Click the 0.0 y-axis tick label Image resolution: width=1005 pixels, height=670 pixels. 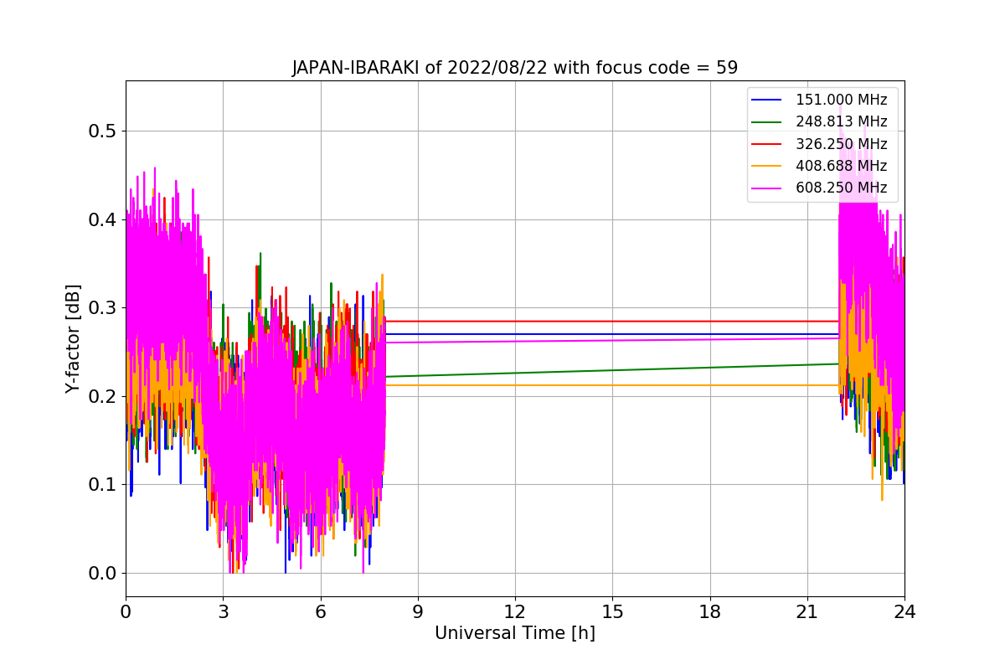(x=102, y=574)
